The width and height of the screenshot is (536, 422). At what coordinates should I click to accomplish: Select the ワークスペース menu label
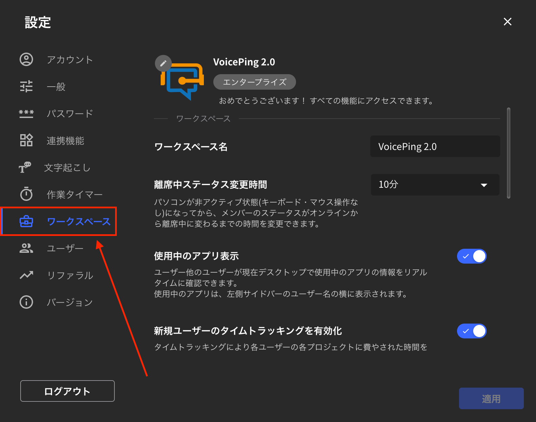[79, 221]
